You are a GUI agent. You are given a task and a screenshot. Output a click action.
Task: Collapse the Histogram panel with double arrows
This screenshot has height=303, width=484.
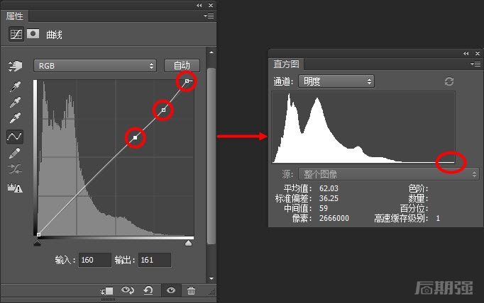tap(466, 53)
